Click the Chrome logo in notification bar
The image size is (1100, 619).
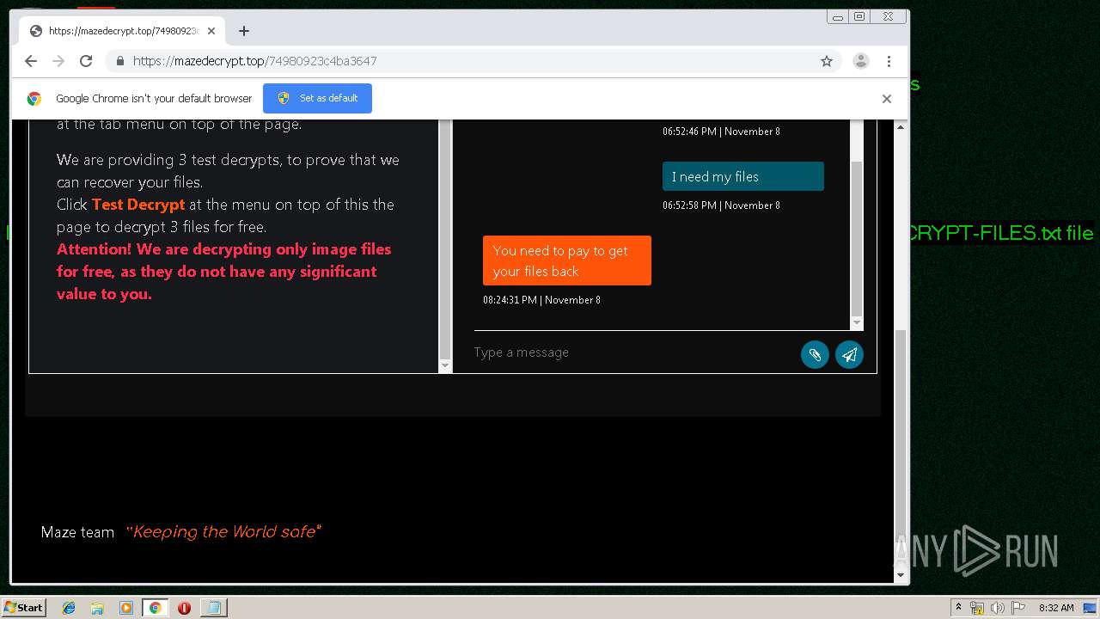point(34,99)
